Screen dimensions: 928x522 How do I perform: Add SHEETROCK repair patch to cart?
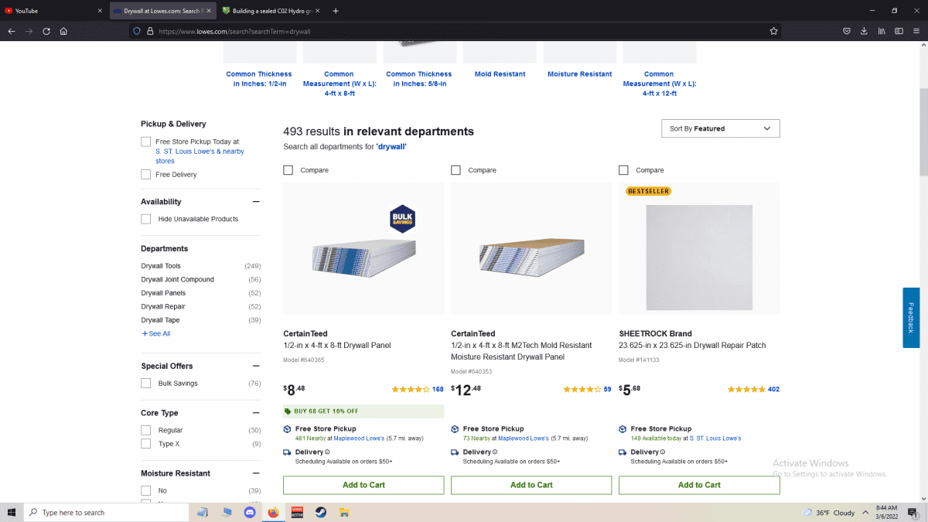click(x=699, y=485)
